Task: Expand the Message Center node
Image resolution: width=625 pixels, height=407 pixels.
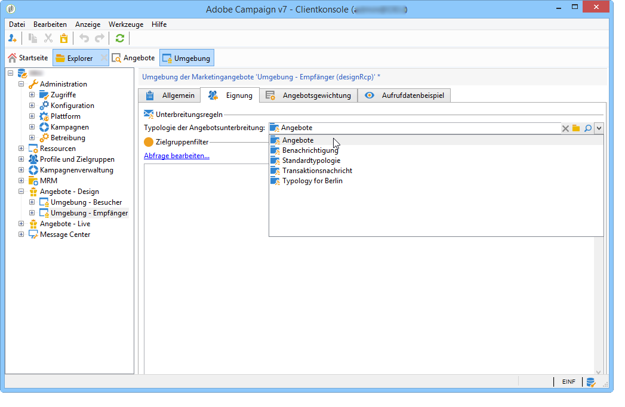Action: pyautogui.click(x=21, y=235)
